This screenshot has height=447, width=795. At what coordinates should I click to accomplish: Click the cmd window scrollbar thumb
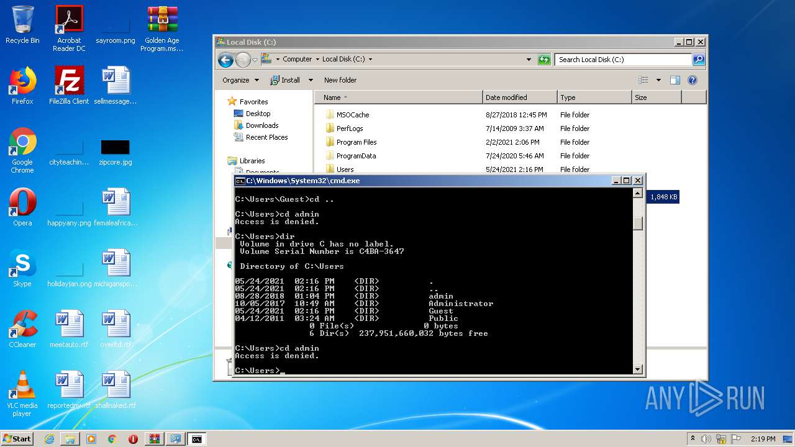point(637,223)
